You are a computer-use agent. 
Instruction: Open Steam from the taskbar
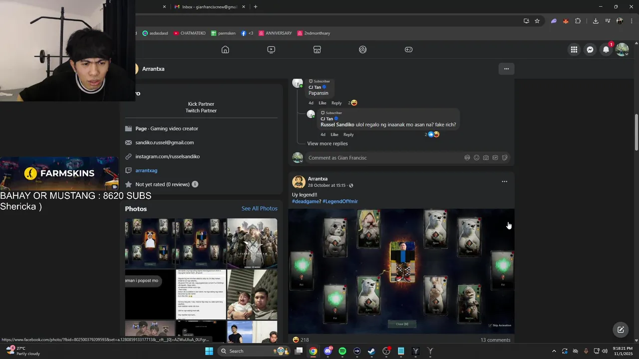371,351
